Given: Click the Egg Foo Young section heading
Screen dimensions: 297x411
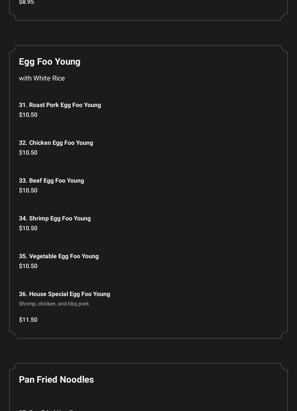Looking at the screenshot, I should click(50, 62).
